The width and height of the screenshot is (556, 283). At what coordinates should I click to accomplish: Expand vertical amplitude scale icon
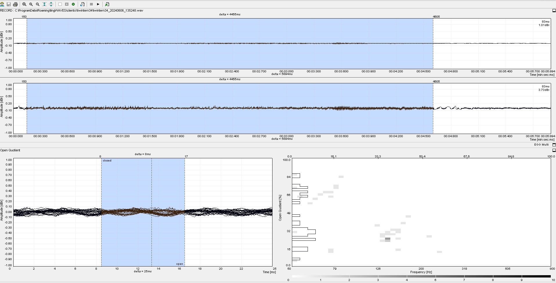pos(44,4)
